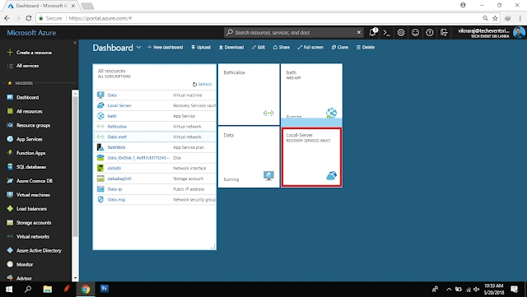Open Azure Active Directory in sidebar
Screen dimensions: 527x297
35,251
